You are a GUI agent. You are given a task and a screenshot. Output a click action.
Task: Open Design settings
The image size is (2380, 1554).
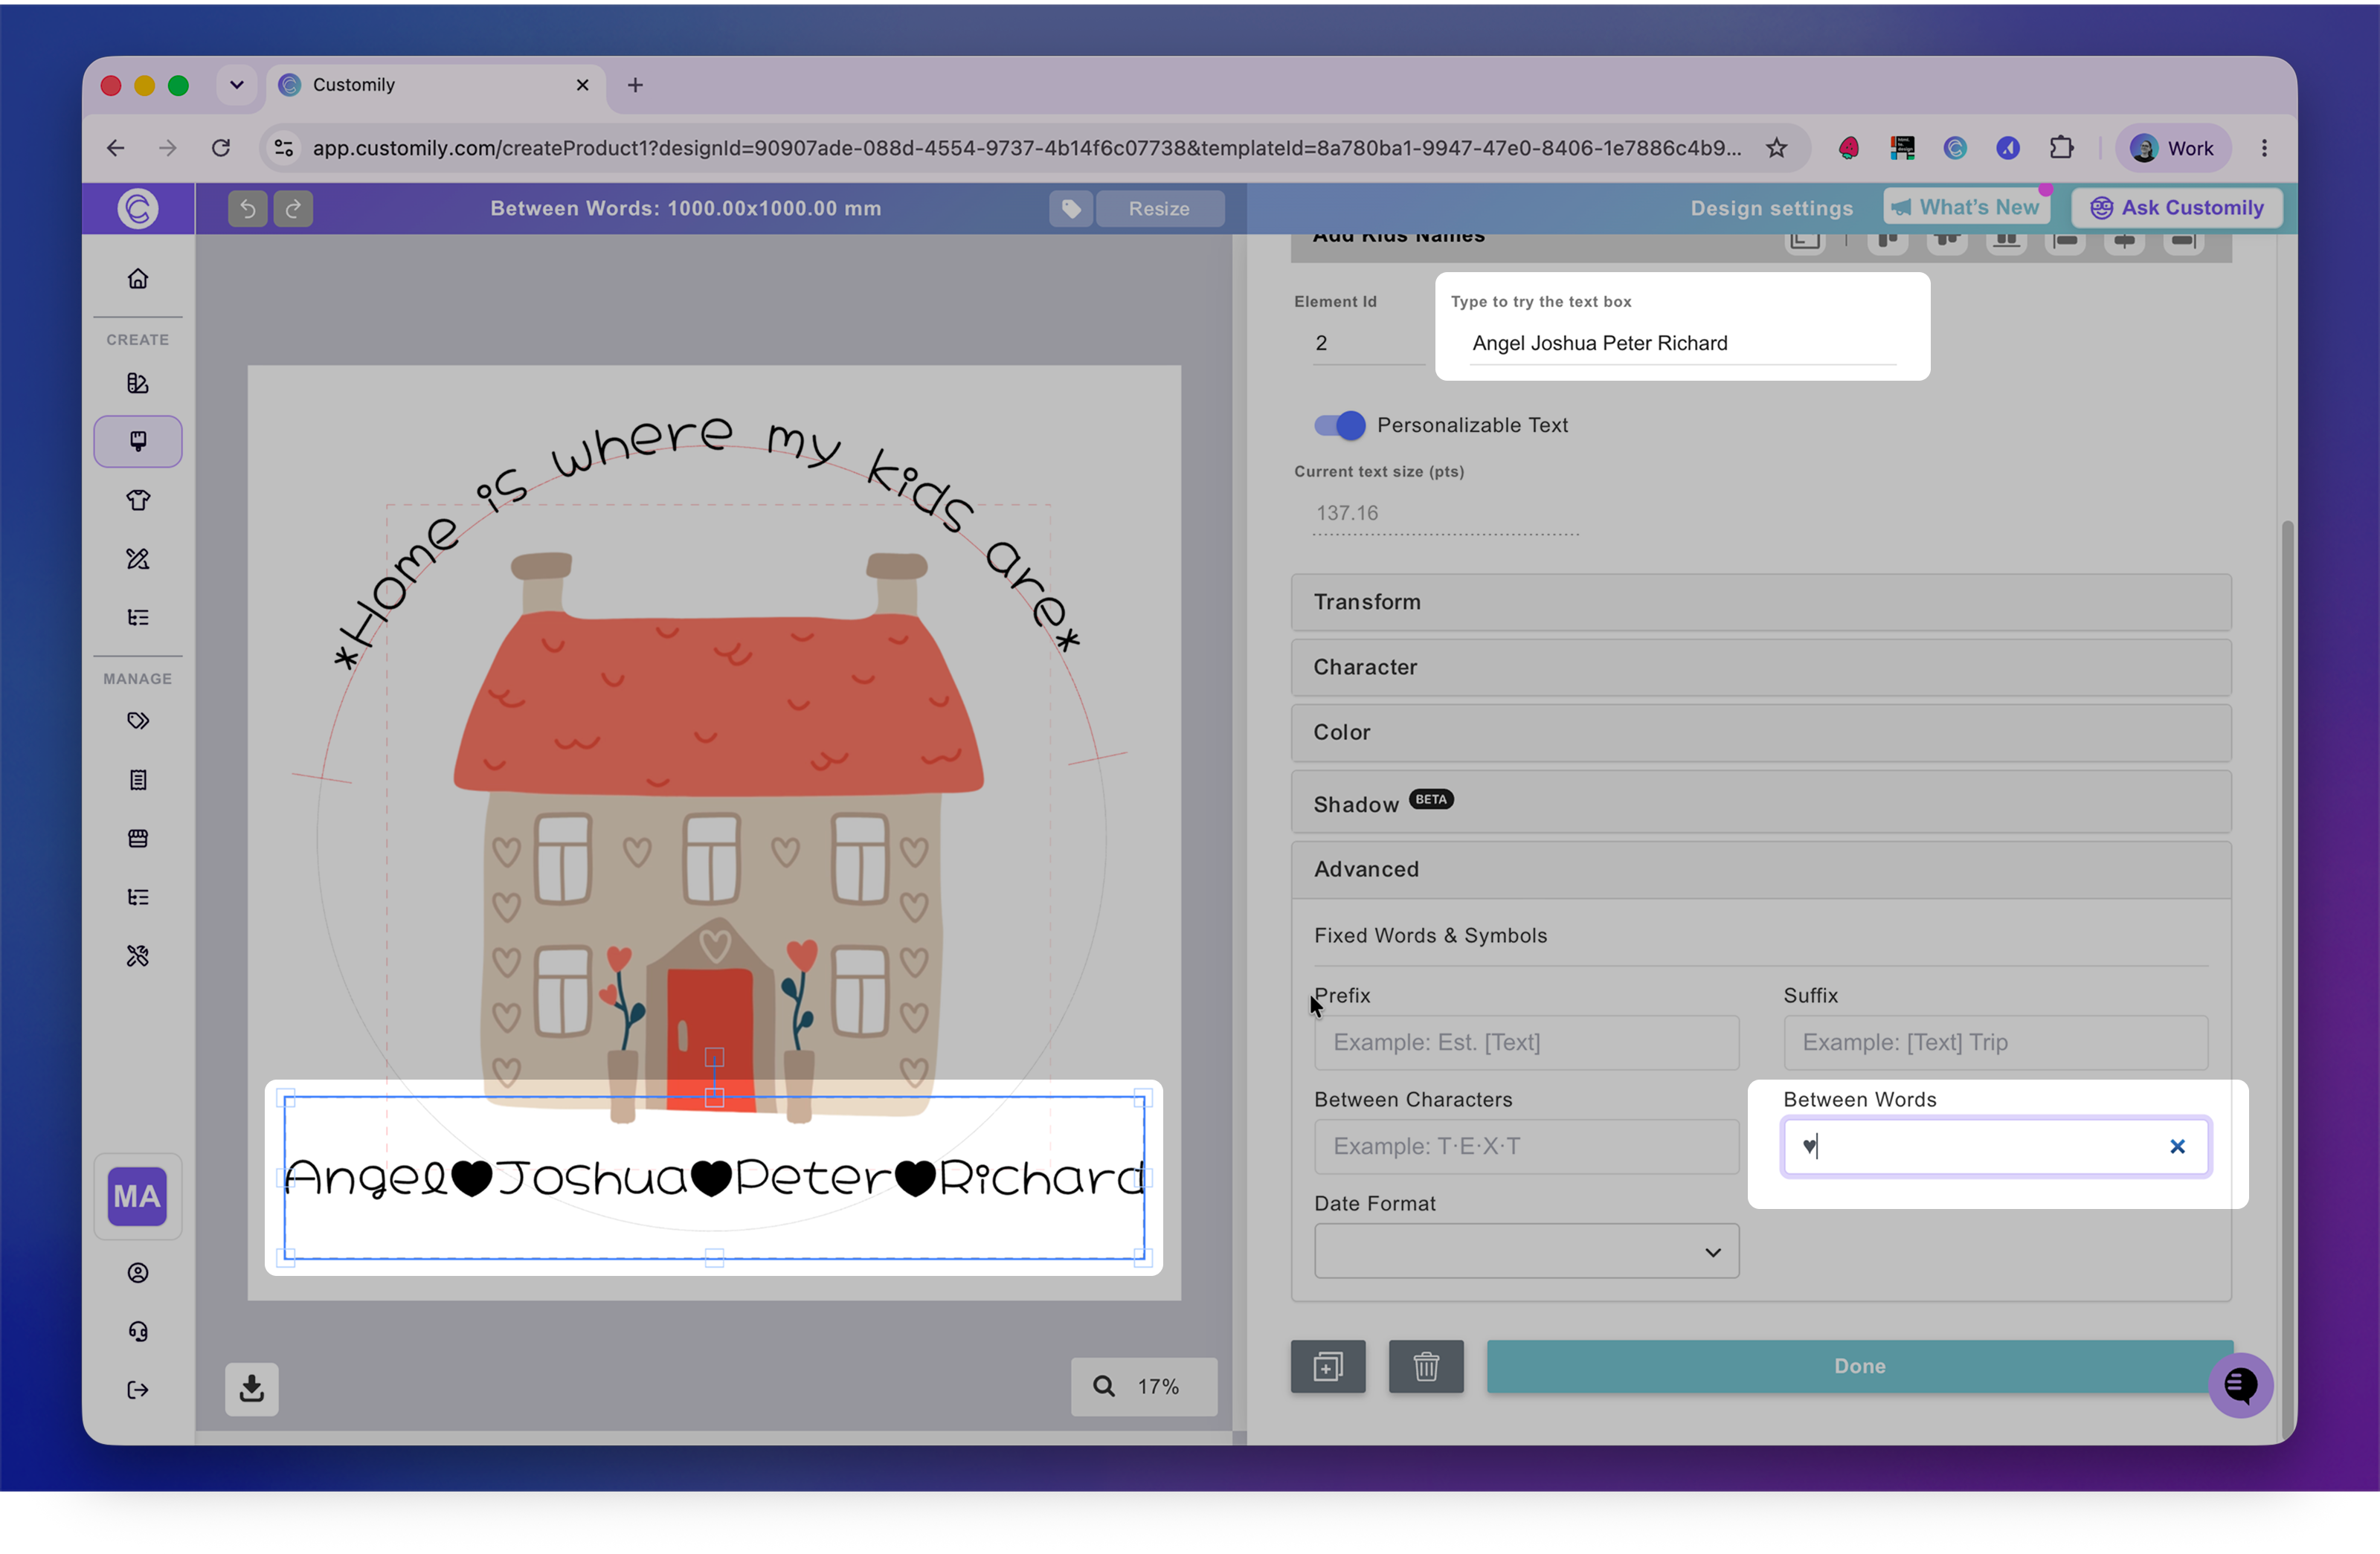[1771, 208]
